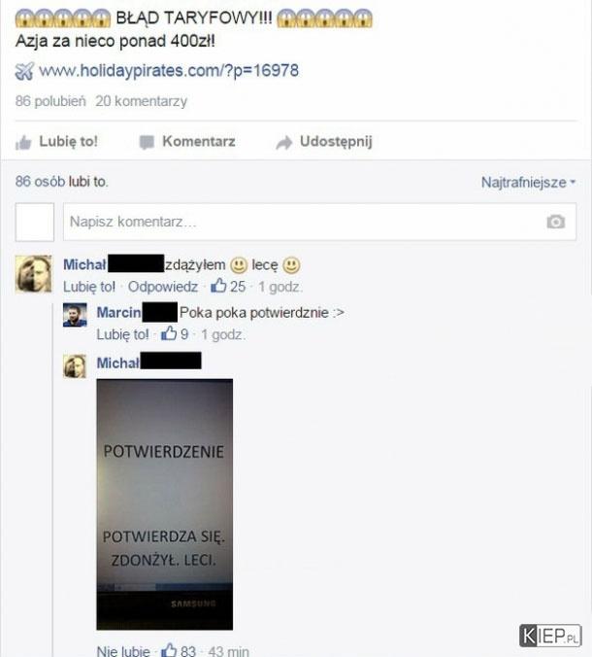Click in the Napisz komentarz field
Image resolution: width=592 pixels, height=657 pixels.
tap(319, 222)
